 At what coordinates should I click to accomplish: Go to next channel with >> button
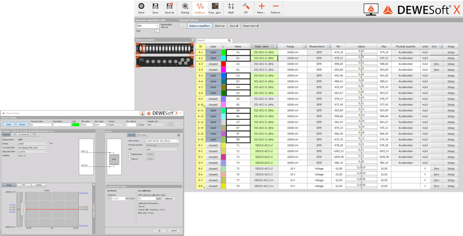coord(178,125)
